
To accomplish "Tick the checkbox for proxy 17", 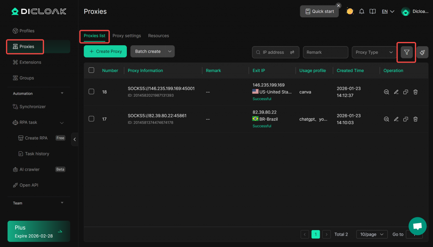I will (91, 119).
